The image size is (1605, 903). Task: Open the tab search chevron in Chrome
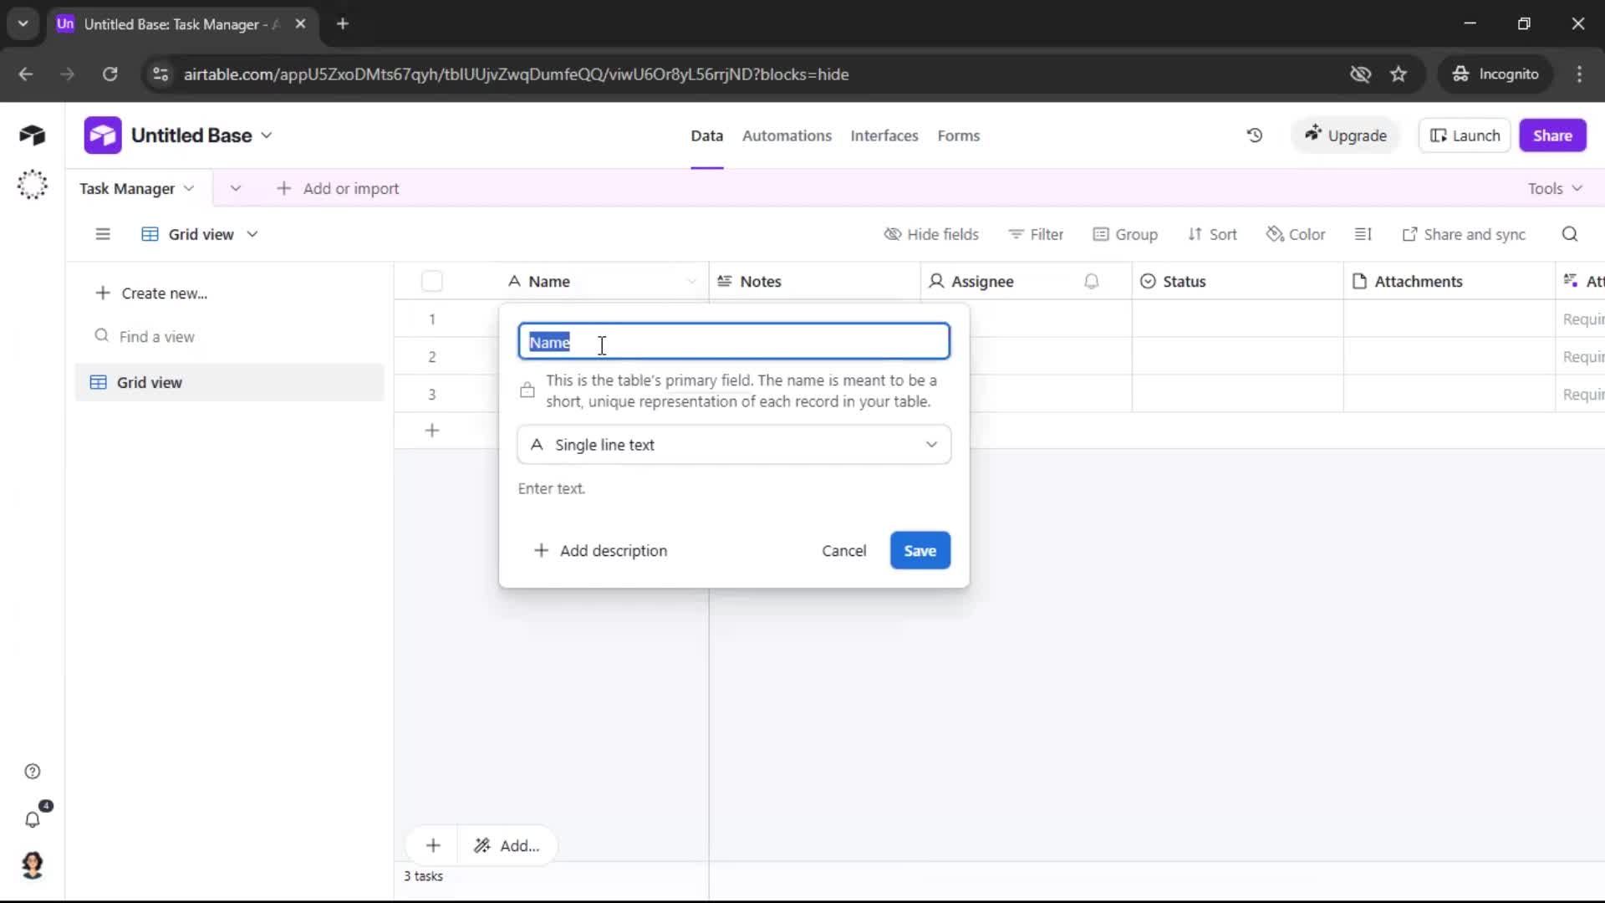click(23, 24)
